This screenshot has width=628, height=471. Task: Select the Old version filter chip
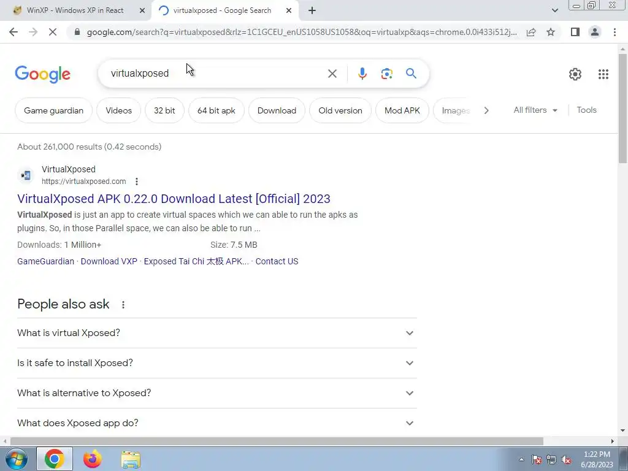click(340, 110)
